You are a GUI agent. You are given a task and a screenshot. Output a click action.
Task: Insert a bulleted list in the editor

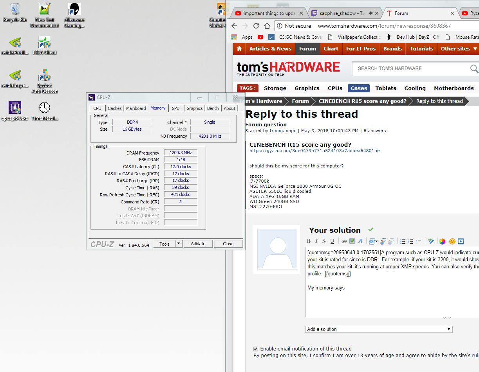(403, 241)
